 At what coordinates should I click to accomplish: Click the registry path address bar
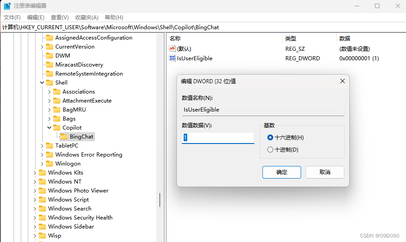(x=203, y=27)
